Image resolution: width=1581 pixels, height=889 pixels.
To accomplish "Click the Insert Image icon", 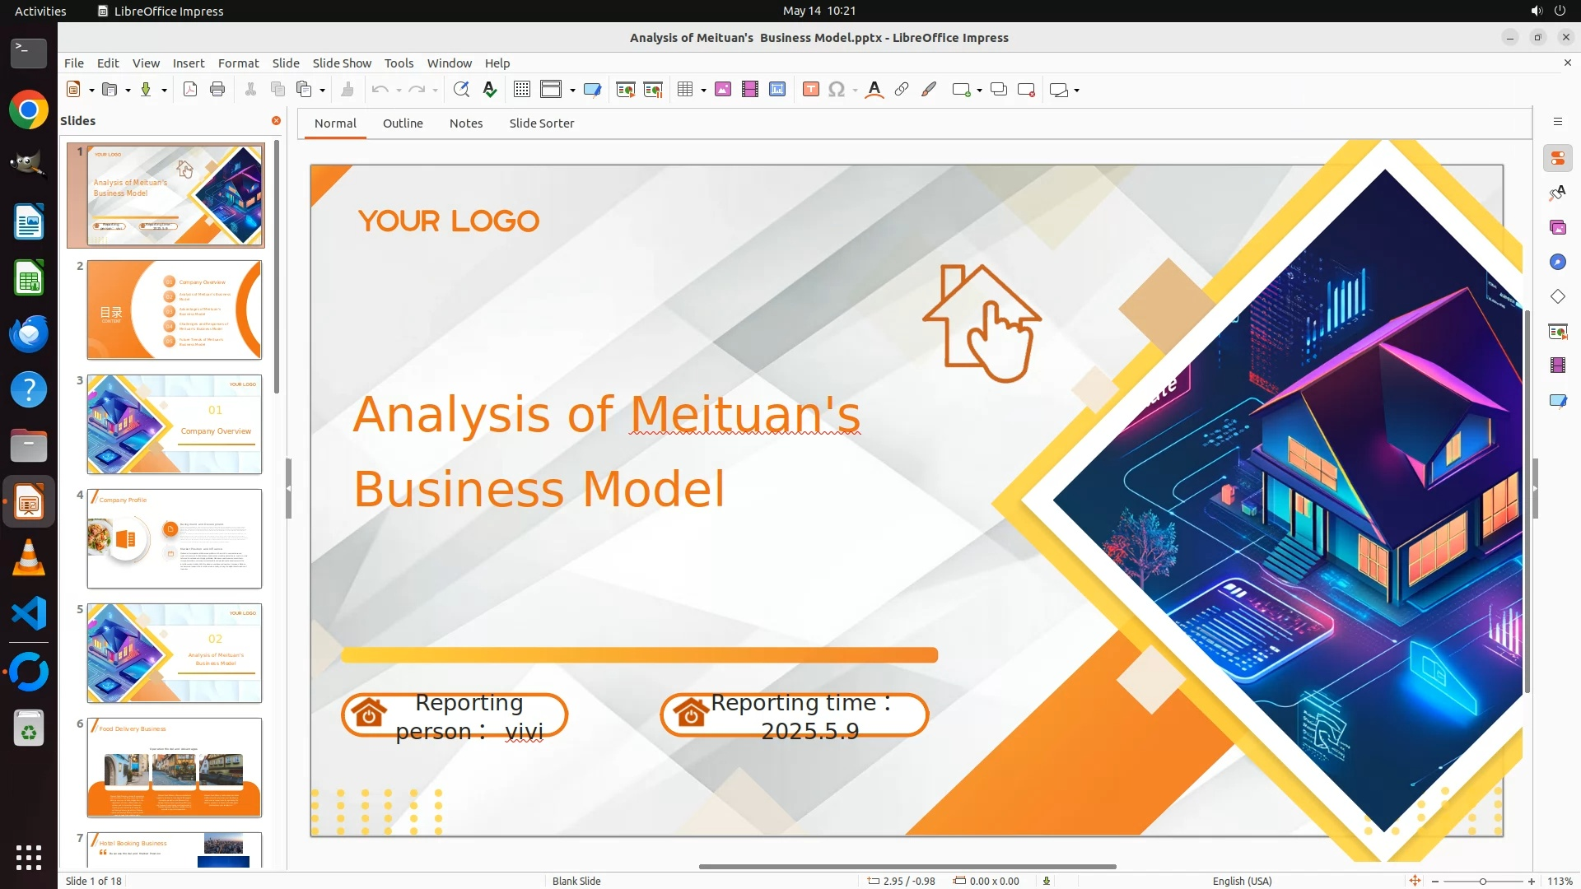I will click(723, 90).
